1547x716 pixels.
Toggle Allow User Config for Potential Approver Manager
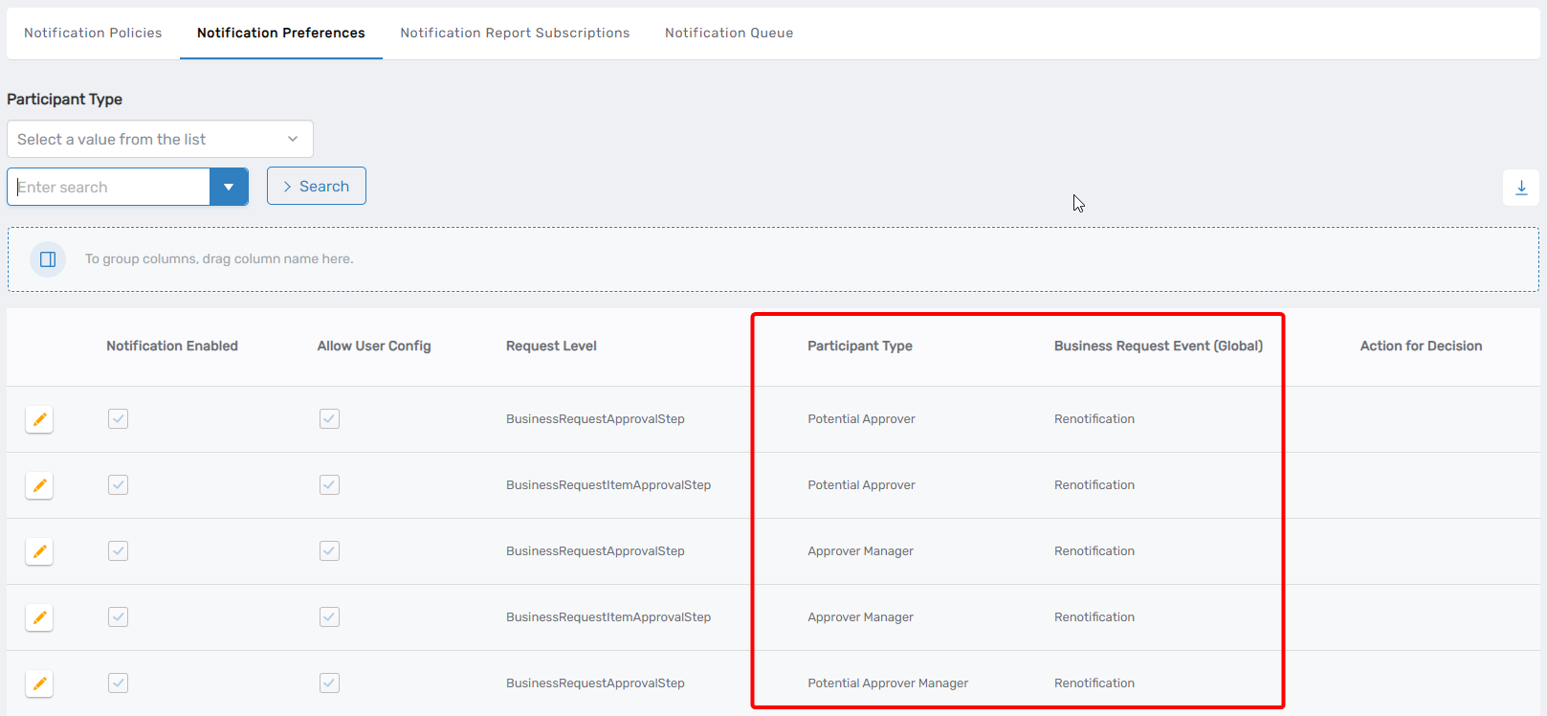[329, 683]
